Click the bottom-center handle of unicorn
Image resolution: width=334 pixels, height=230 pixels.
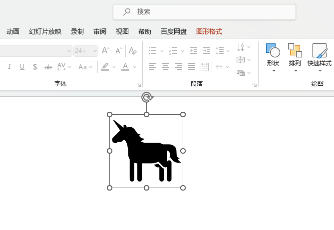[147, 188]
